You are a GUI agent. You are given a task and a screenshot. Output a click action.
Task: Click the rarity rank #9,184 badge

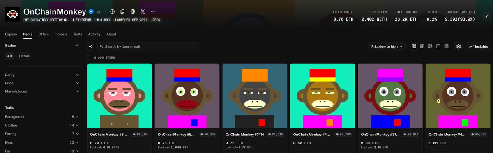pyautogui.click(x=140, y=134)
